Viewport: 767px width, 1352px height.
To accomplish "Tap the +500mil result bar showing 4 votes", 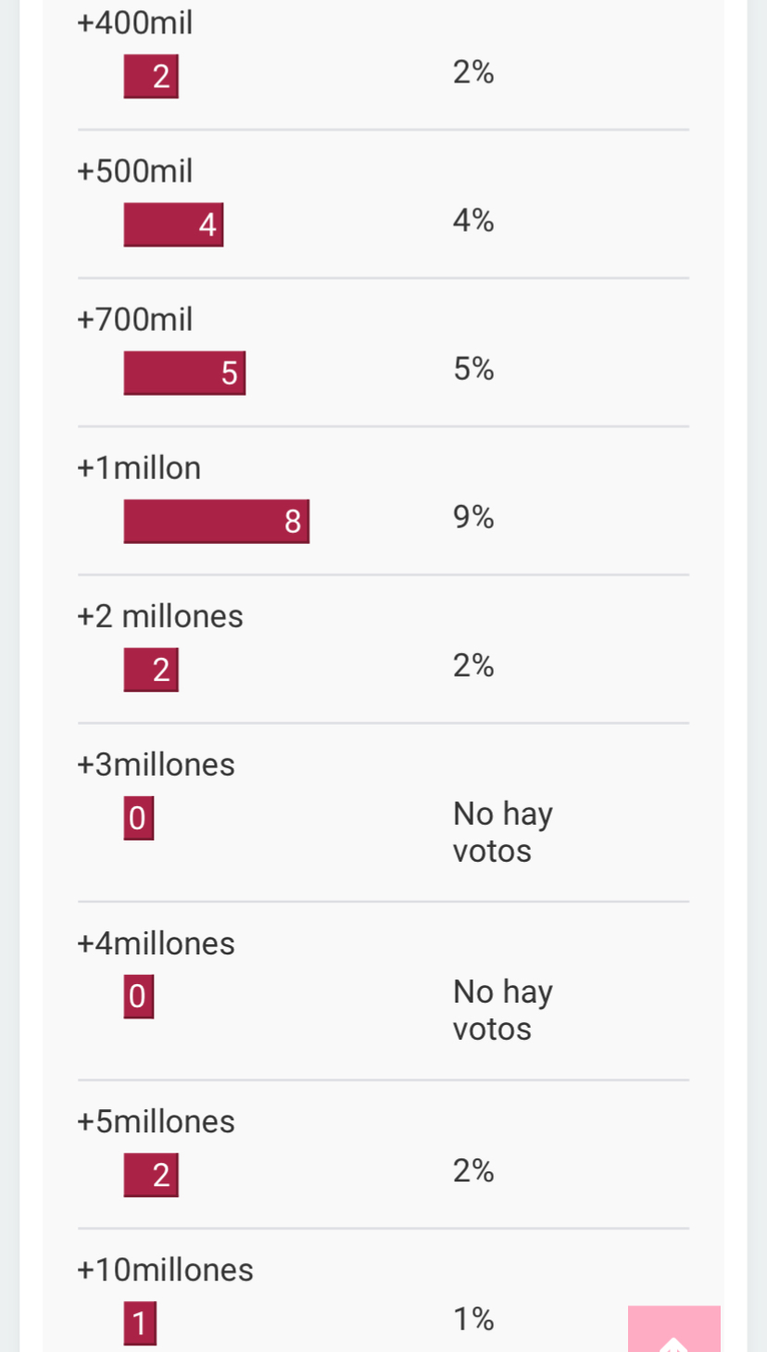I will pos(173,224).
